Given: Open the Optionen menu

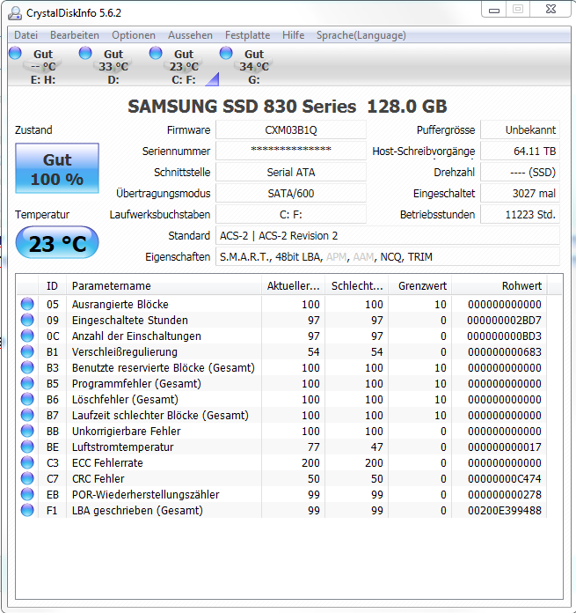Looking at the screenshot, I should point(134,35).
